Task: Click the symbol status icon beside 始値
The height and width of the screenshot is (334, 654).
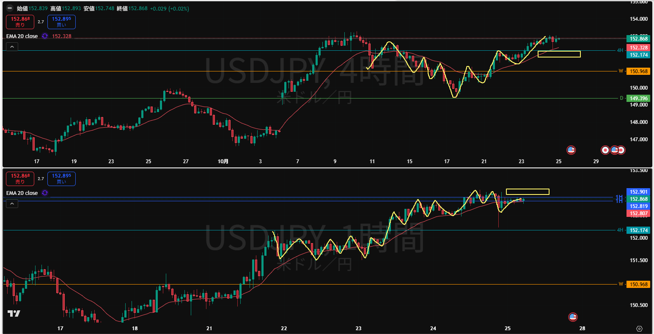Action: pos(10,8)
